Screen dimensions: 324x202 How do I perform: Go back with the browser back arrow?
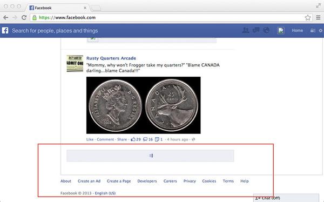pyautogui.click(x=6, y=18)
